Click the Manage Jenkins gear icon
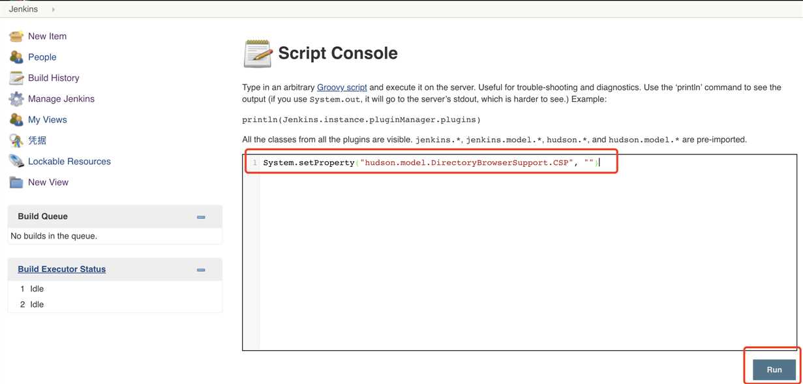 click(16, 98)
